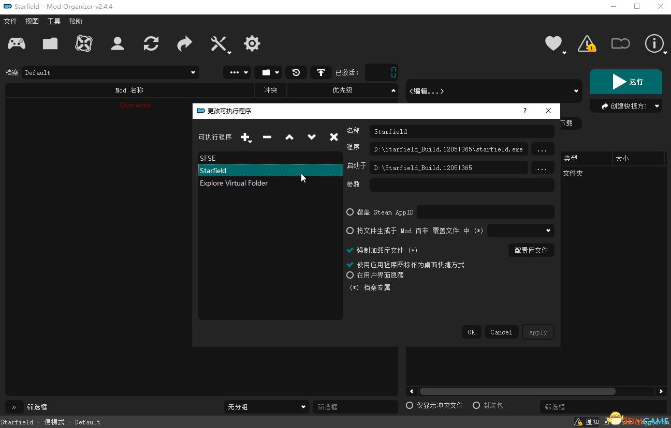Open tools via wrench and screwdriver icon
This screenshot has height=428, width=671.
tap(219, 44)
